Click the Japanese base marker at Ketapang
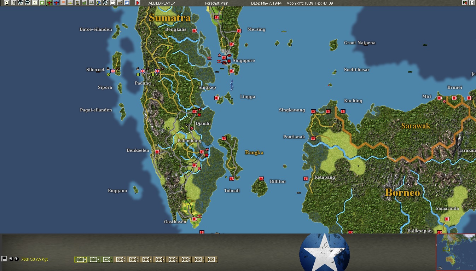The width and height of the screenshot is (476, 271). point(306,179)
